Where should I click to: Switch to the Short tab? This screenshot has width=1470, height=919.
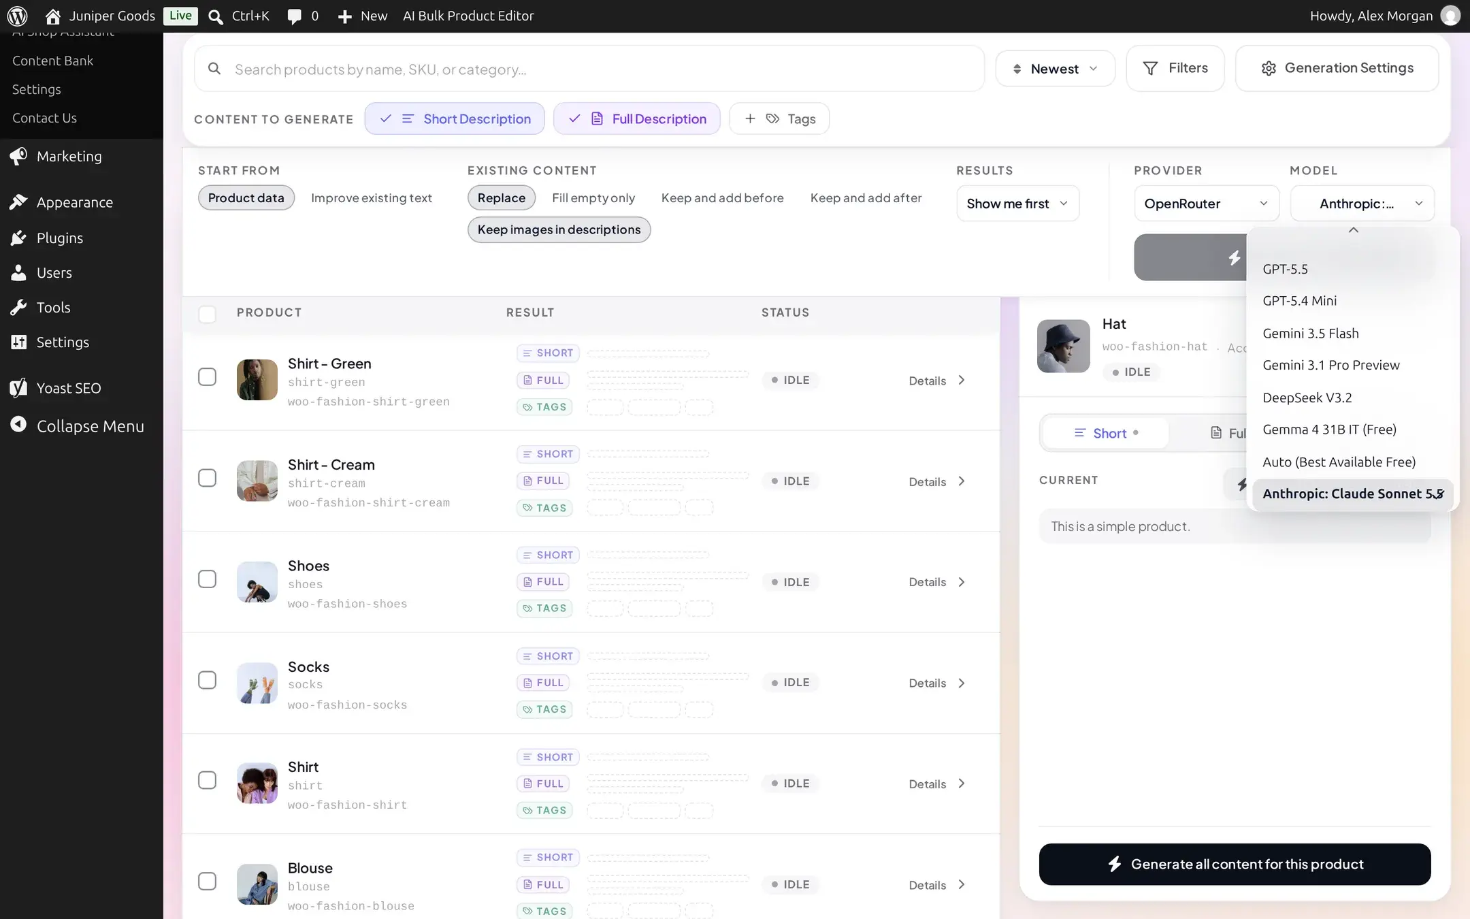point(1106,433)
